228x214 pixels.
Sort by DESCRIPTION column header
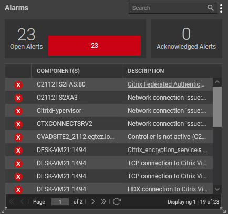[x=146, y=71]
